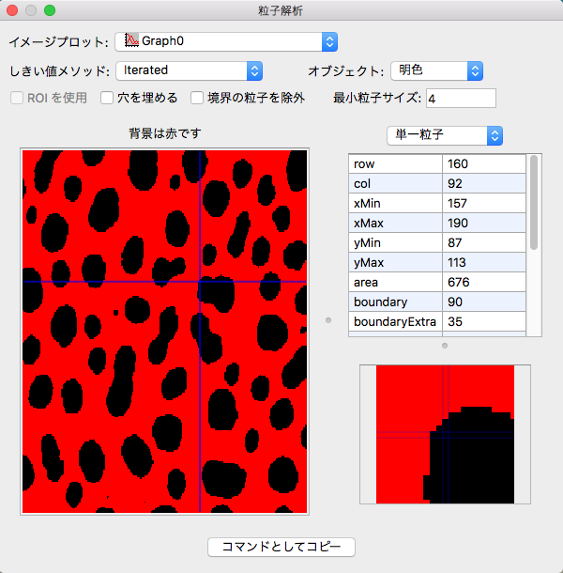Click the 'yMin' label cell
The width and height of the screenshot is (563, 573).
click(395, 242)
